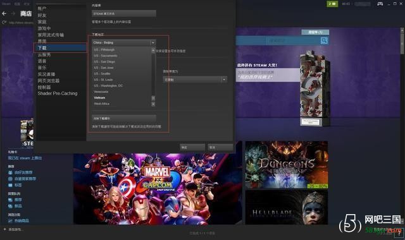Click the store search magnifier icon
405x240 pixels.
pos(324,40)
